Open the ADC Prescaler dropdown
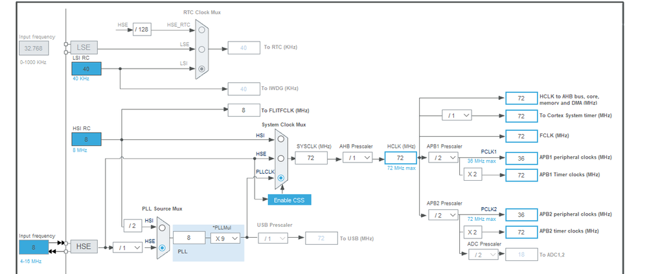This screenshot has width=647, height=274. click(x=483, y=255)
